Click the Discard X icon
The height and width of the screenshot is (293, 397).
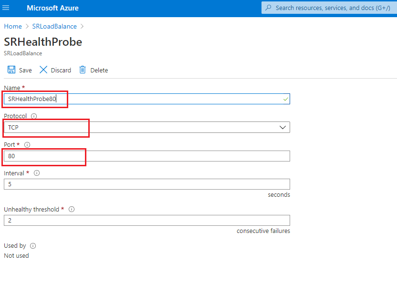[43, 70]
